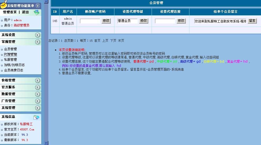Click the 修改帐户密码 input field
Image resolution: width=261 pixels, height=145 pixels.
tap(90, 21)
